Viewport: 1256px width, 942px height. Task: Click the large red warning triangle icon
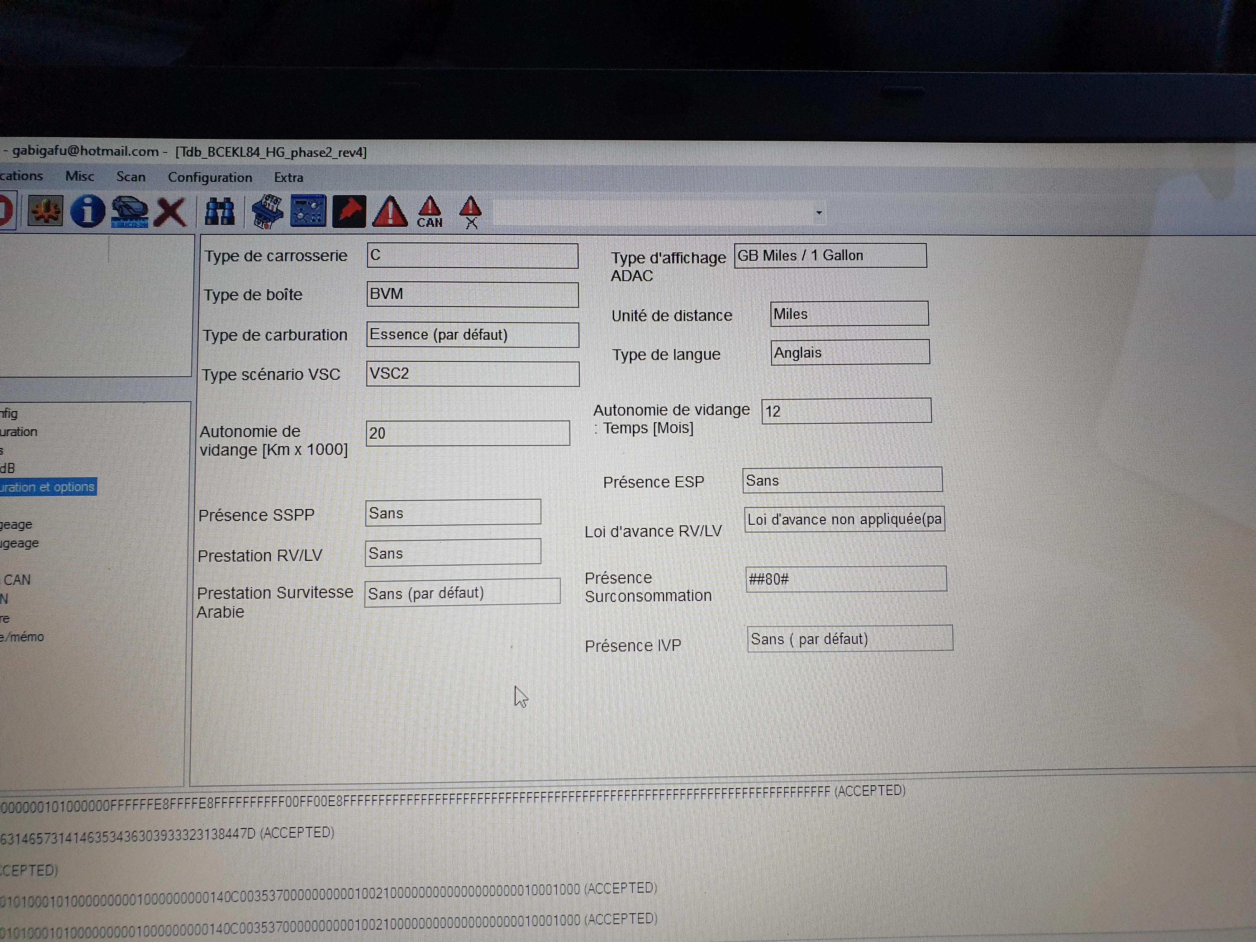389,212
